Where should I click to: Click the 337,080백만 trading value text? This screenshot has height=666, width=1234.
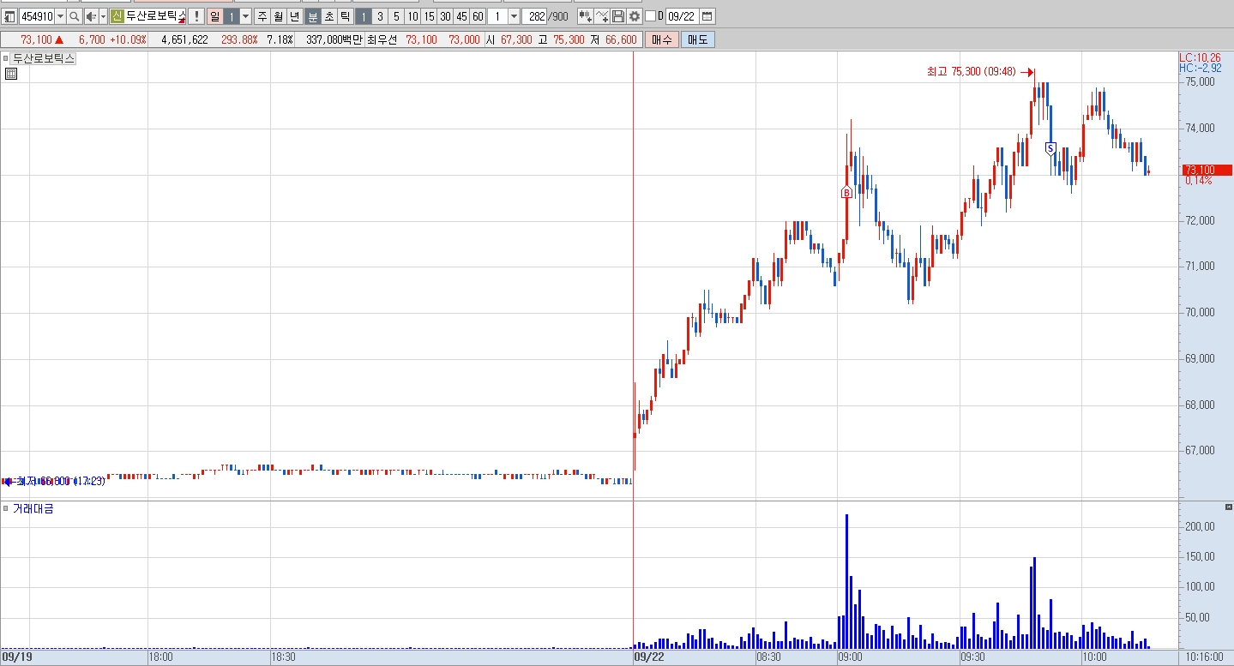(334, 39)
